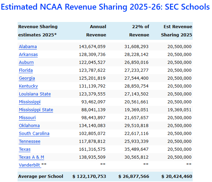
Task: Click Mississippi value 20,561,661
Action: coord(136,102)
